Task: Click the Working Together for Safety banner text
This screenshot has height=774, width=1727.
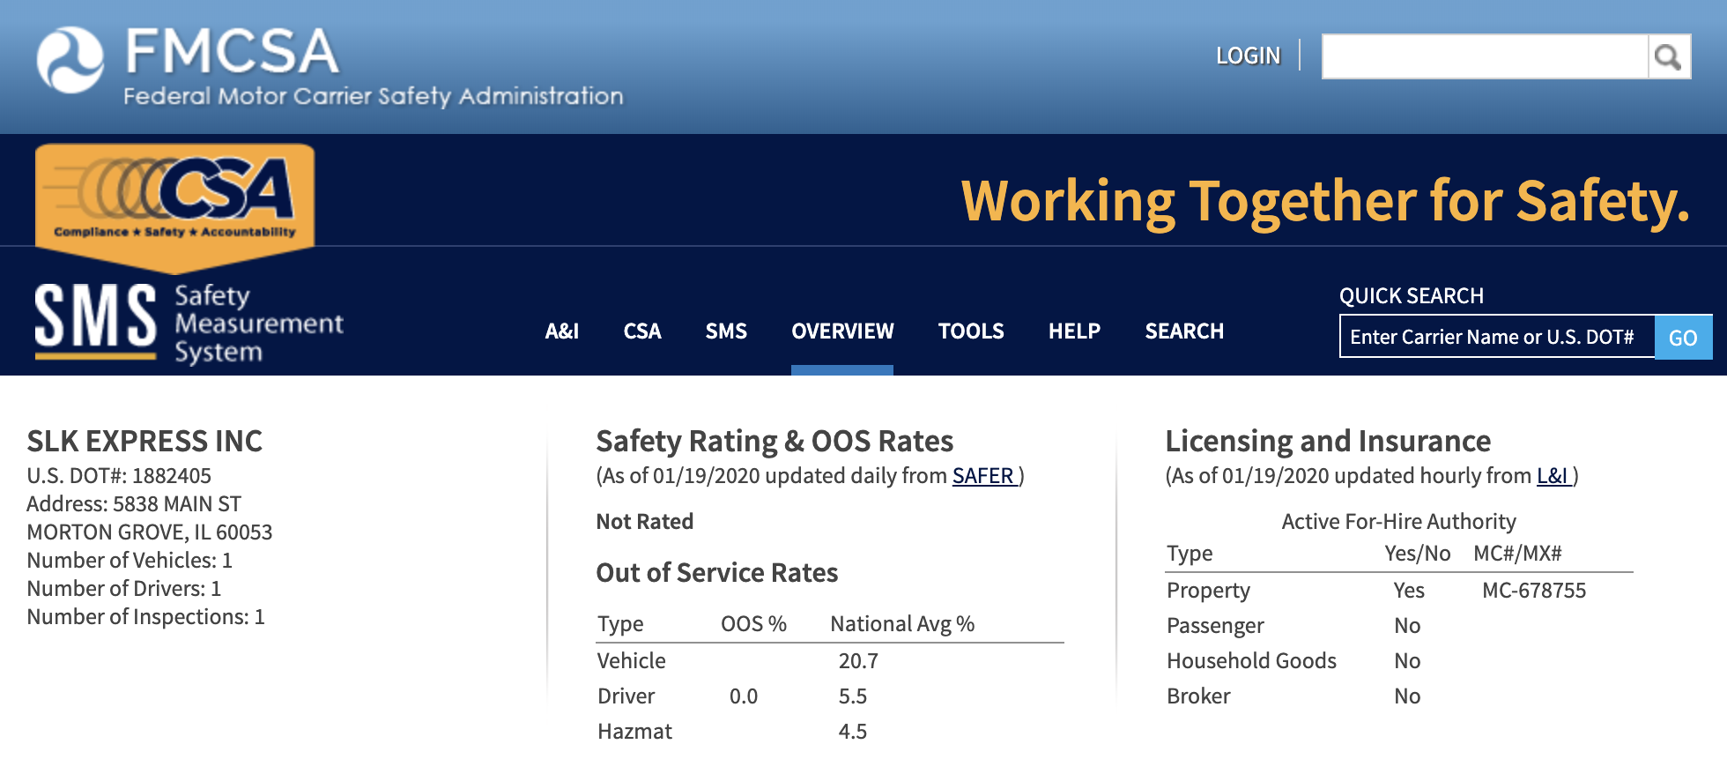Action: tap(1324, 202)
